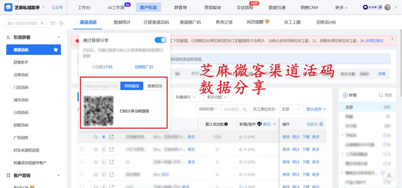Click the 复制链接 button
This screenshot has width=402, height=188.
pyautogui.click(x=132, y=86)
